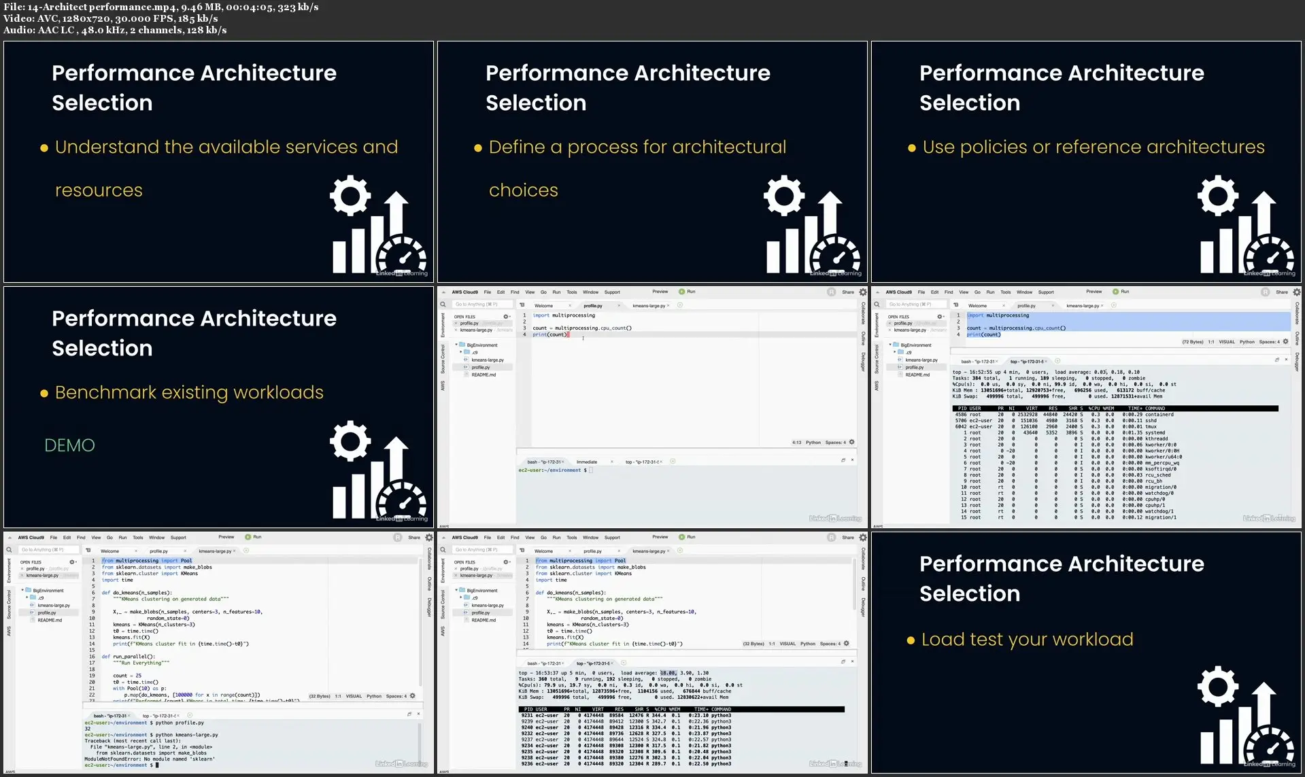Switch to the top terminal tab in sklearn error frame
The width and height of the screenshot is (1305, 777).
pyautogui.click(x=159, y=716)
